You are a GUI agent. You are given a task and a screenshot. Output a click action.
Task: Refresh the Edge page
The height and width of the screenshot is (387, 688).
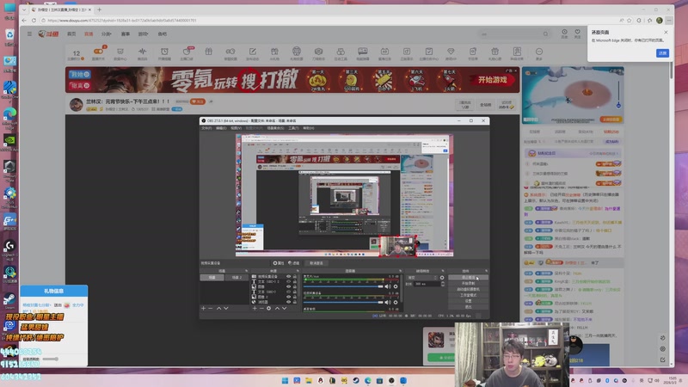click(x=34, y=20)
